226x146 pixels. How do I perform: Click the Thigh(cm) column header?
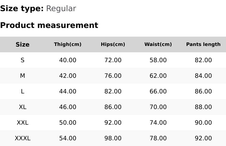(68, 44)
